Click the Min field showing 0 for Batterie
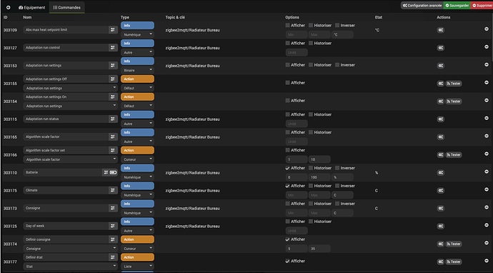The height and width of the screenshot is (273, 493). pos(297,177)
